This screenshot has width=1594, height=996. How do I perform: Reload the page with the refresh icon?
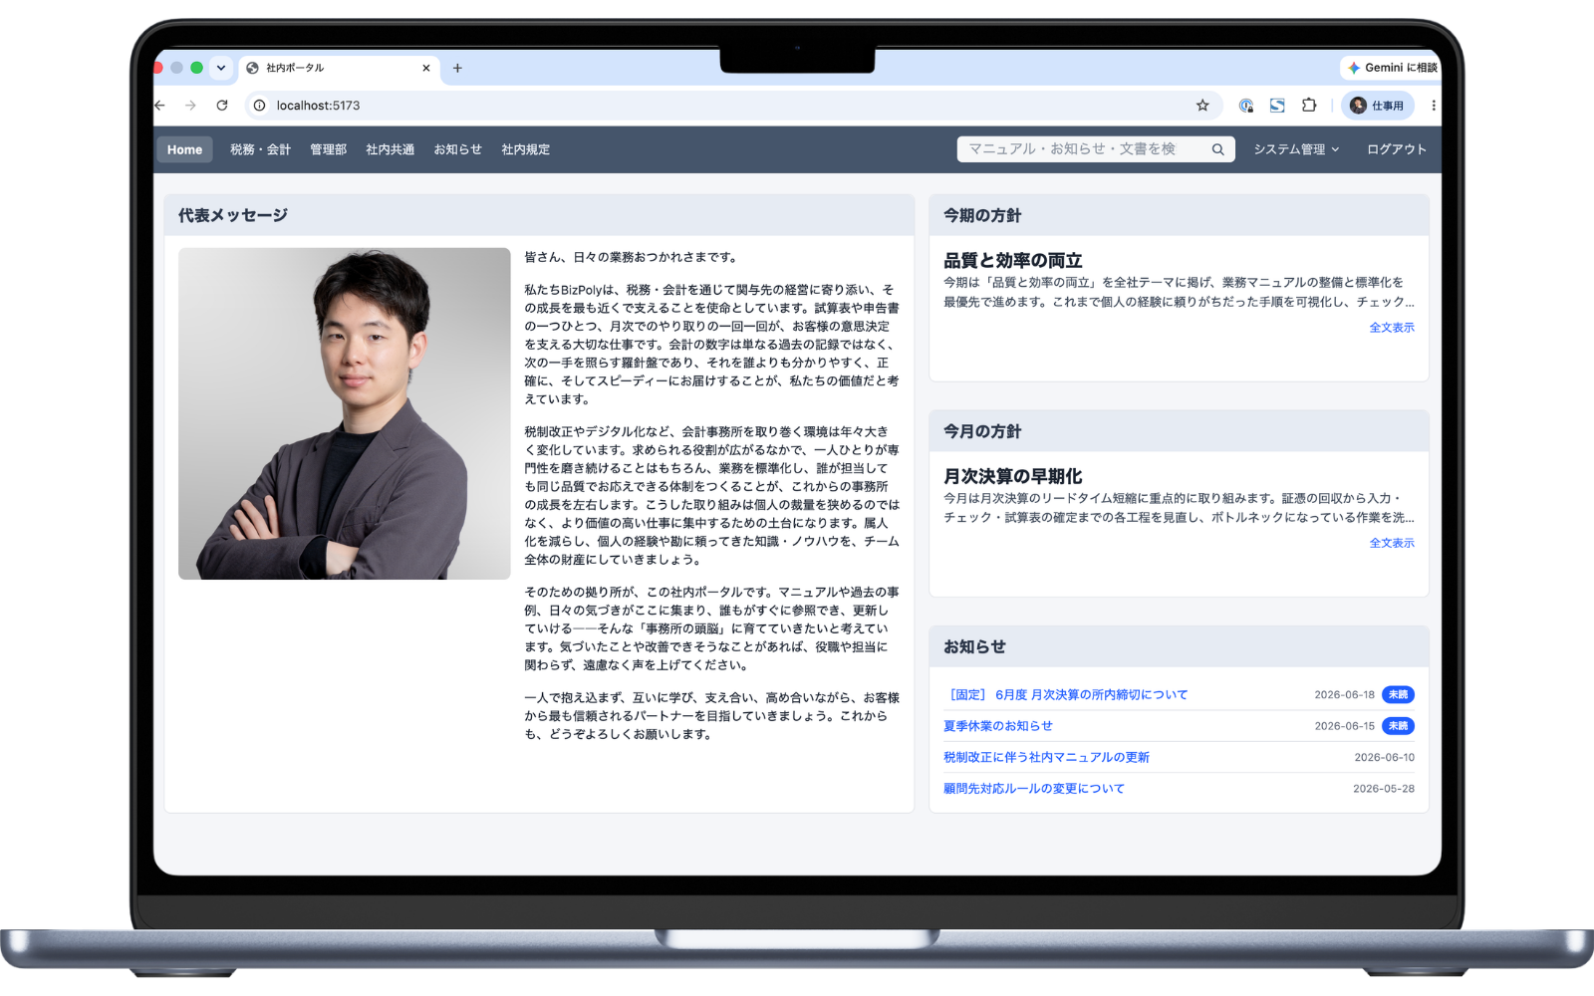point(222,106)
